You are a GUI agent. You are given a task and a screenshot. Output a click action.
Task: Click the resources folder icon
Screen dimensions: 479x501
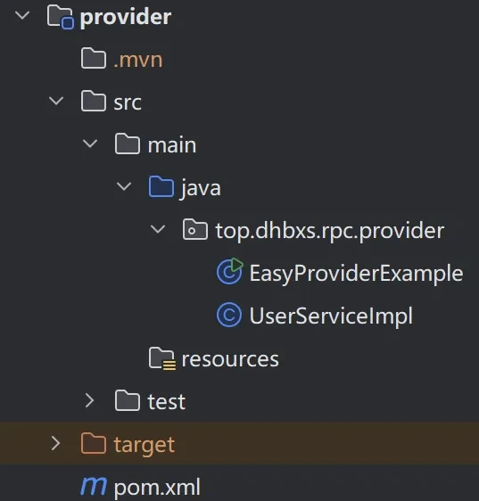click(162, 358)
